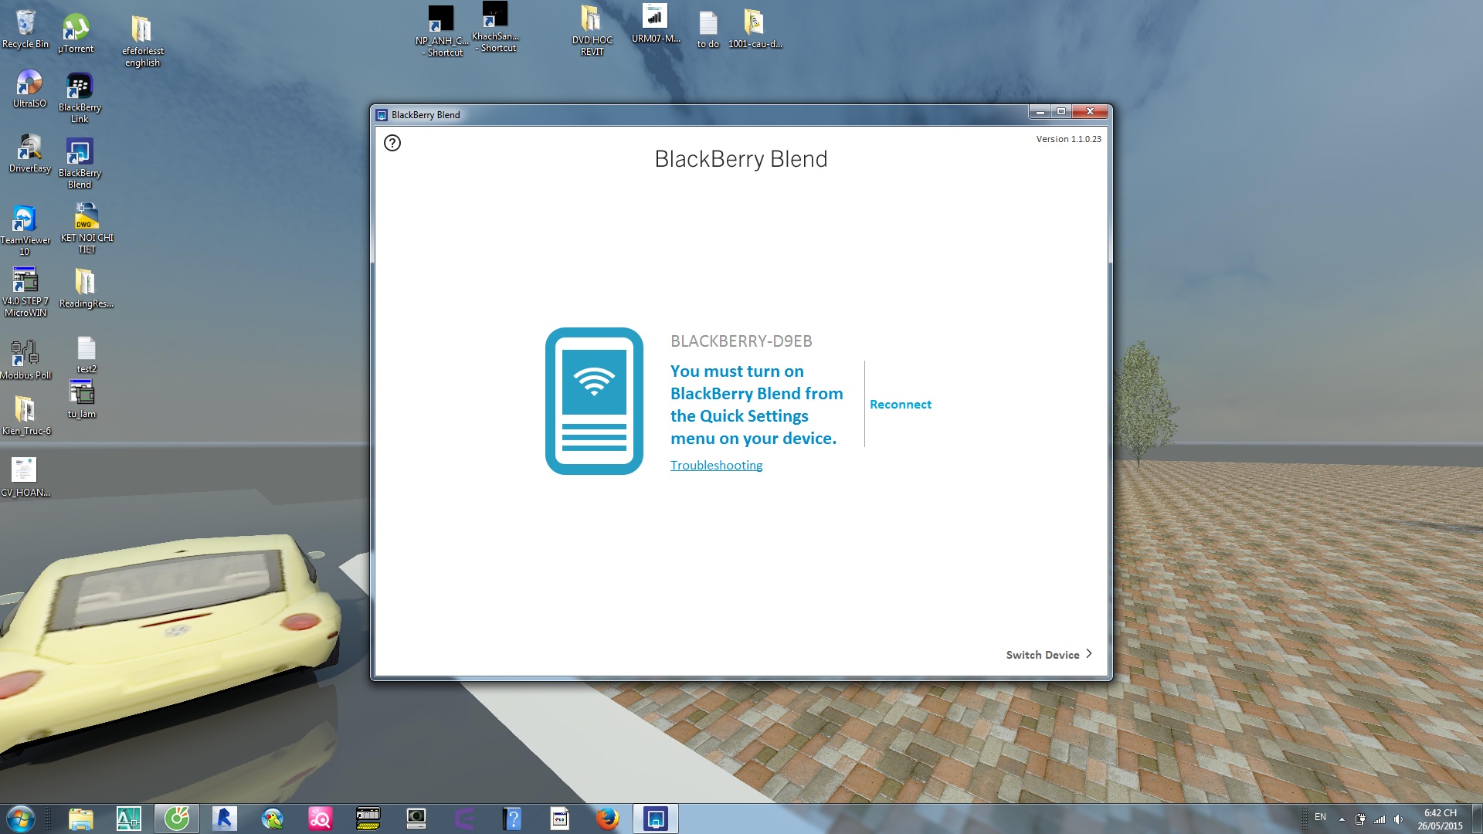This screenshot has height=834, width=1483.
Task: Click the Version 1.1.0.23 label
Action: [x=1068, y=139]
